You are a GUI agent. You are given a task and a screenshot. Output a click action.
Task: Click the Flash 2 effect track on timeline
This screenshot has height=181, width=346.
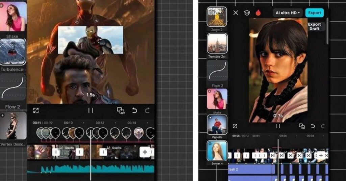coord(250,169)
